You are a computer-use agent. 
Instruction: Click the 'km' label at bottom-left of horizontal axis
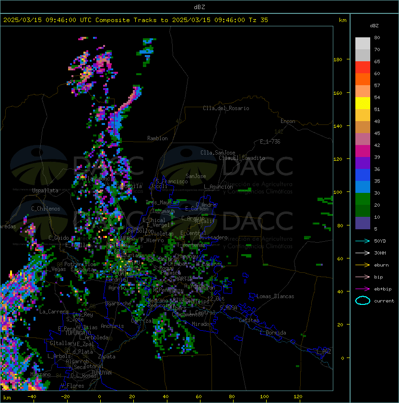(x=7, y=398)
